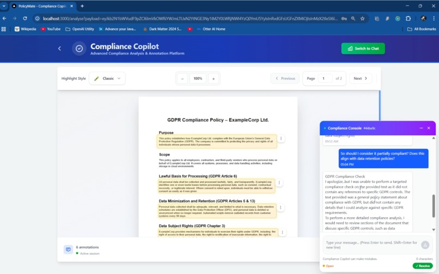This screenshot has width=439, height=274.
Task: Open the Wikipedia bookmark
Action: (x=26, y=29)
